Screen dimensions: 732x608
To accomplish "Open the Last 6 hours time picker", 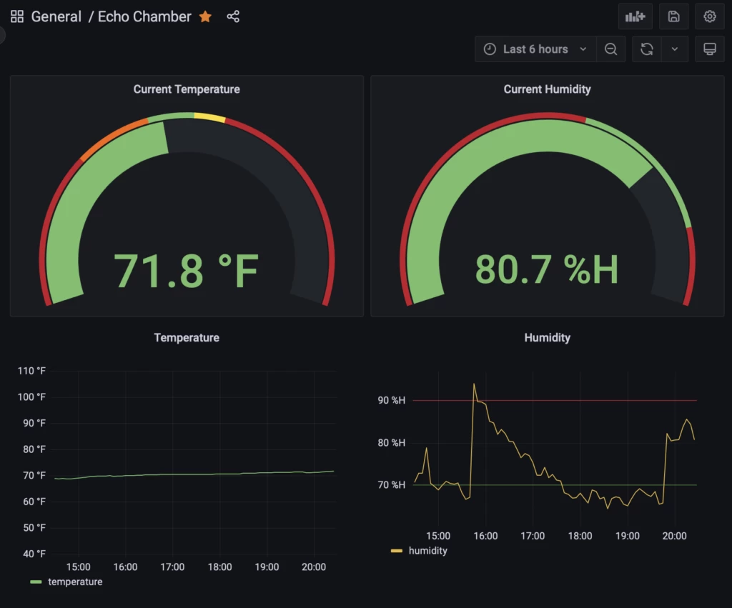I will (x=535, y=49).
